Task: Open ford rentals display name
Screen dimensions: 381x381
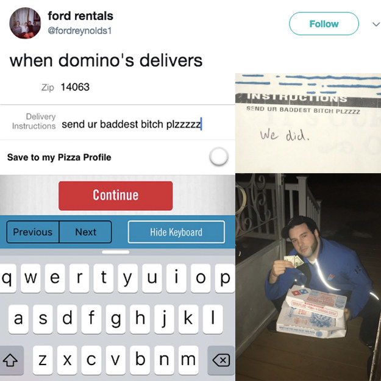Action: [80, 16]
